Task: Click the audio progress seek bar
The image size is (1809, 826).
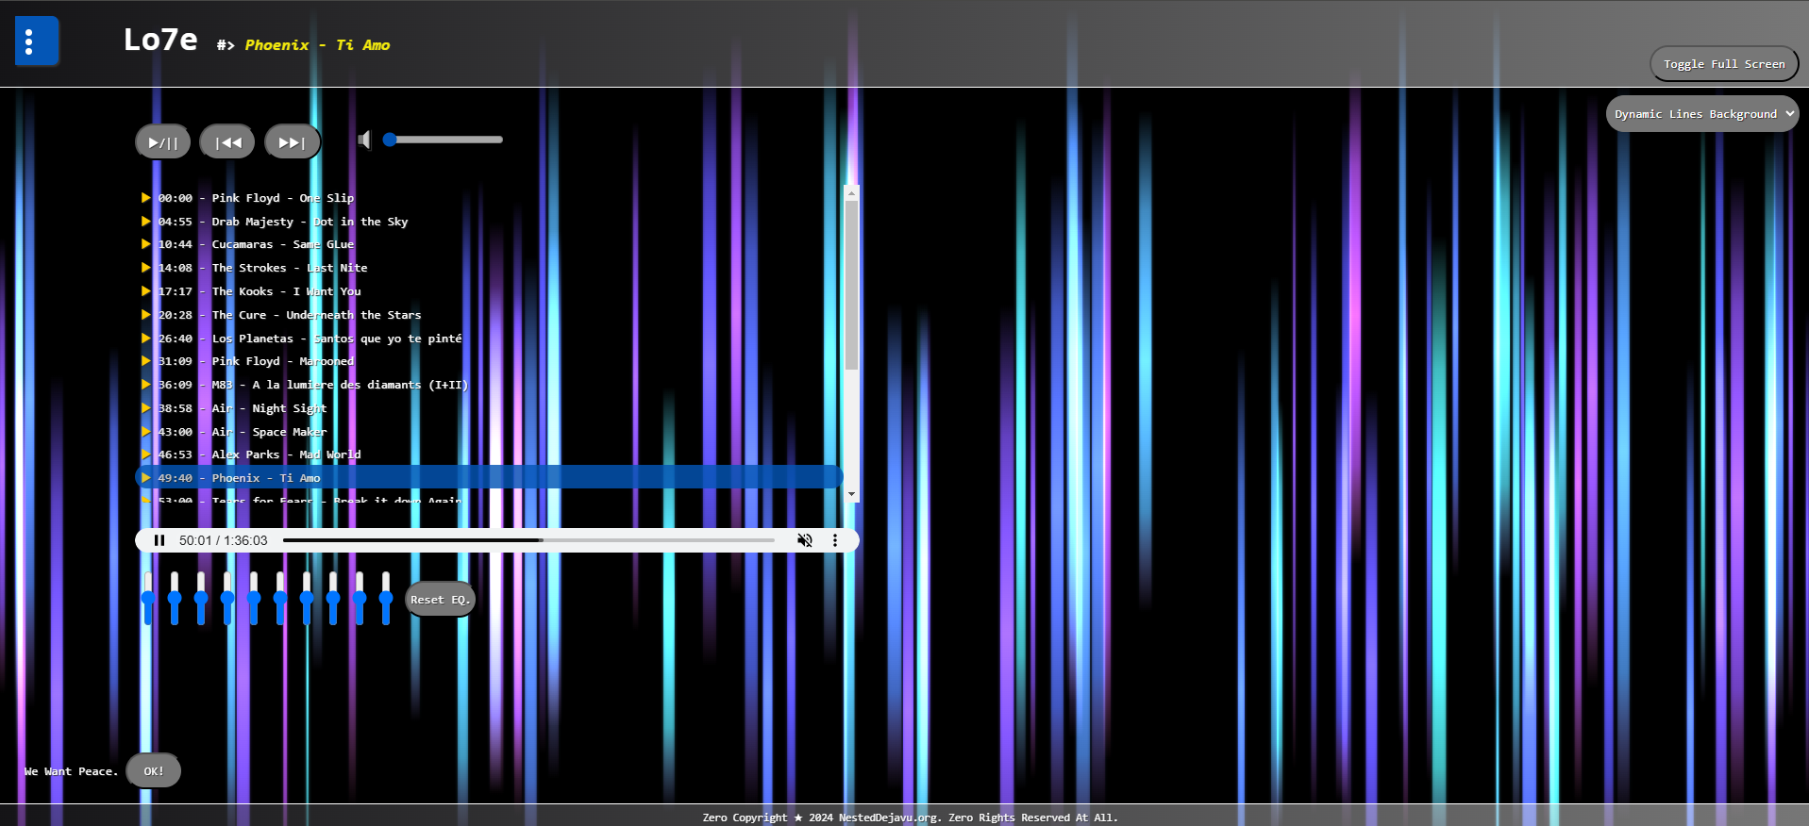Action: (x=528, y=540)
